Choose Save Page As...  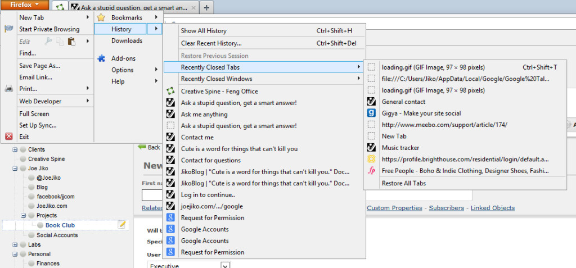pyautogui.click(x=40, y=66)
